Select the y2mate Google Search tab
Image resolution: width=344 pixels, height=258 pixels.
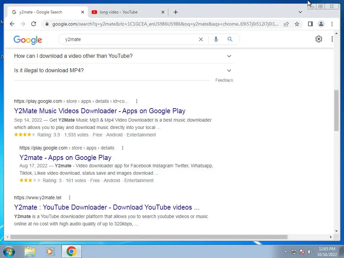coord(48,12)
